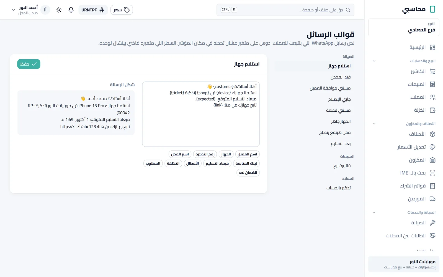Insert the اسم العميل variable chip
Viewport: 443px width, 277px height.
[x=247, y=154]
